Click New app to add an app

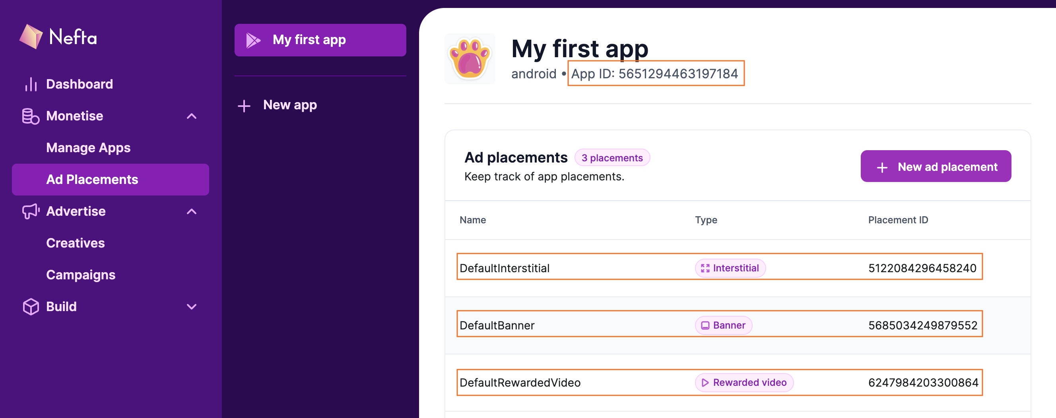pyautogui.click(x=290, y=105)
